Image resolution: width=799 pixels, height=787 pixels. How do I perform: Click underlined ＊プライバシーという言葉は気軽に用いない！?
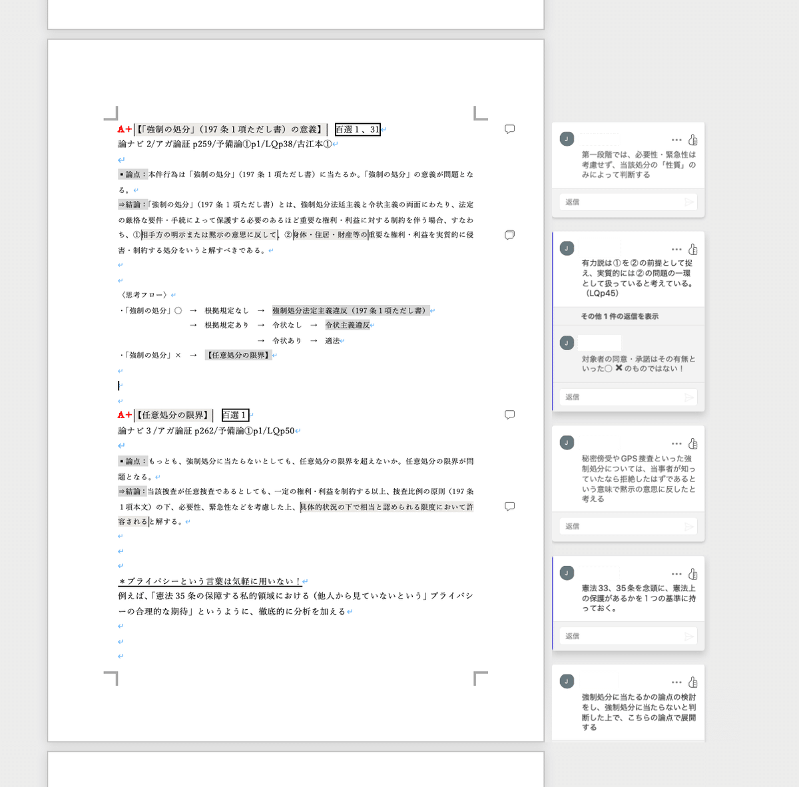pos(210,581)
